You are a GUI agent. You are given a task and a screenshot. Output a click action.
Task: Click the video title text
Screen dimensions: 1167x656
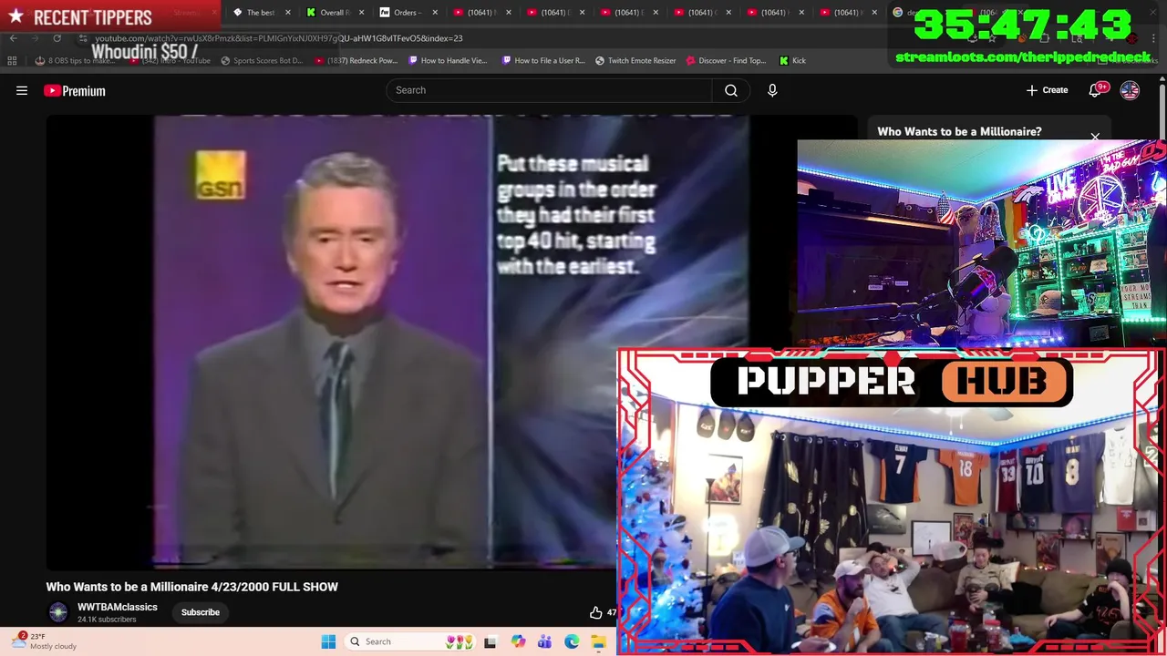[x=192, y=587]
